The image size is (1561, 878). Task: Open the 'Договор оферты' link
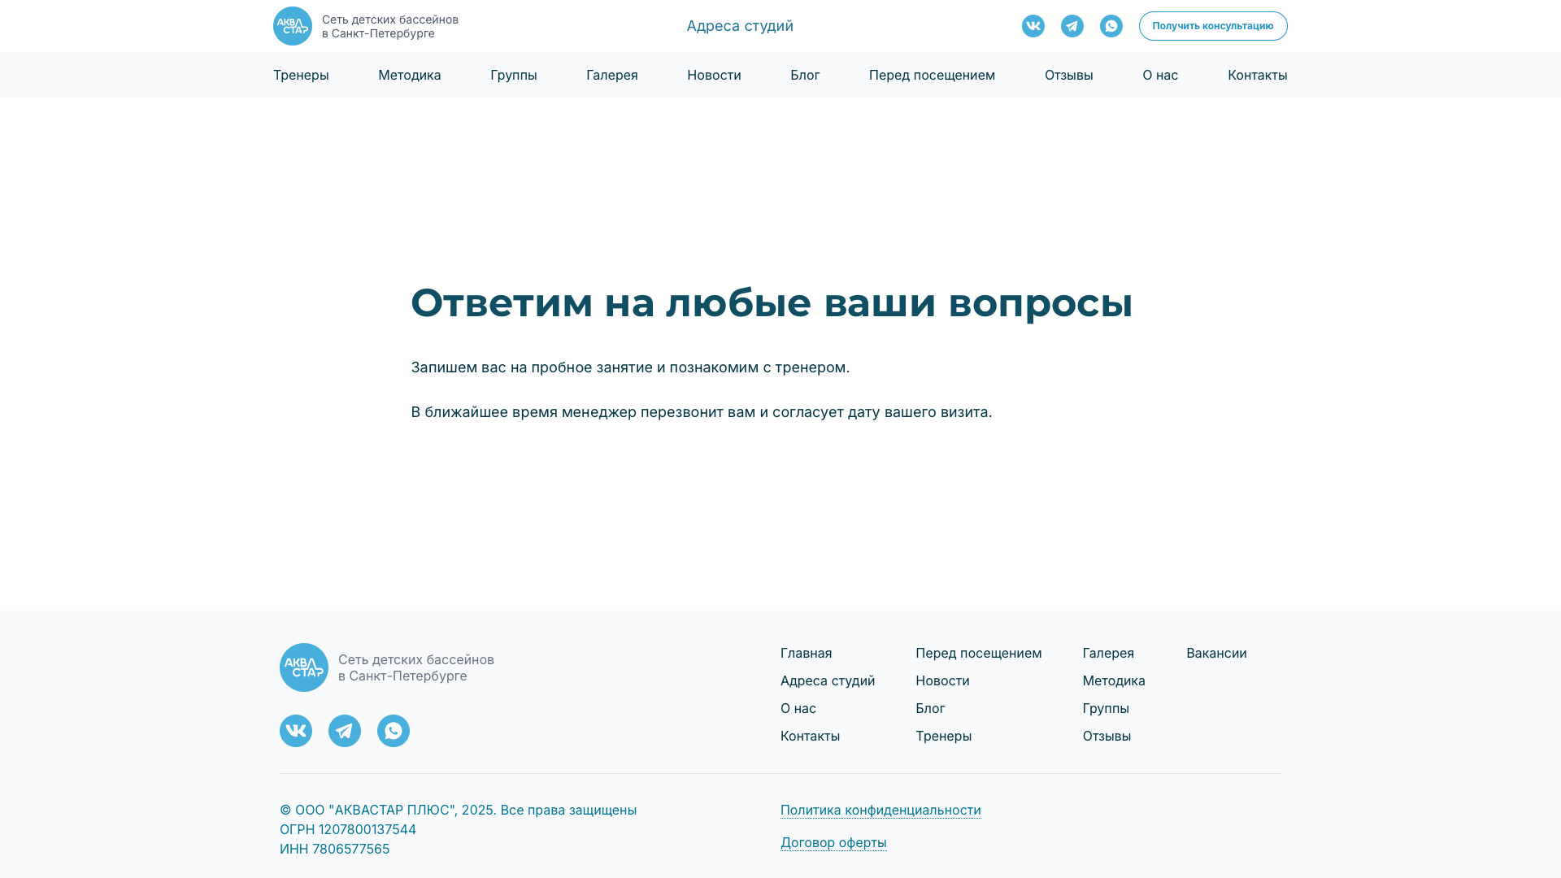point(833,842)
